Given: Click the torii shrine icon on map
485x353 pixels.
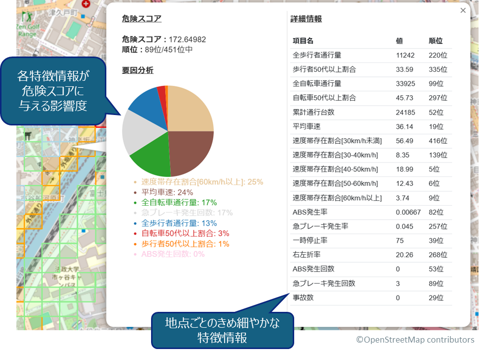Looking at the screenshot, I should [x=27, y=135].
